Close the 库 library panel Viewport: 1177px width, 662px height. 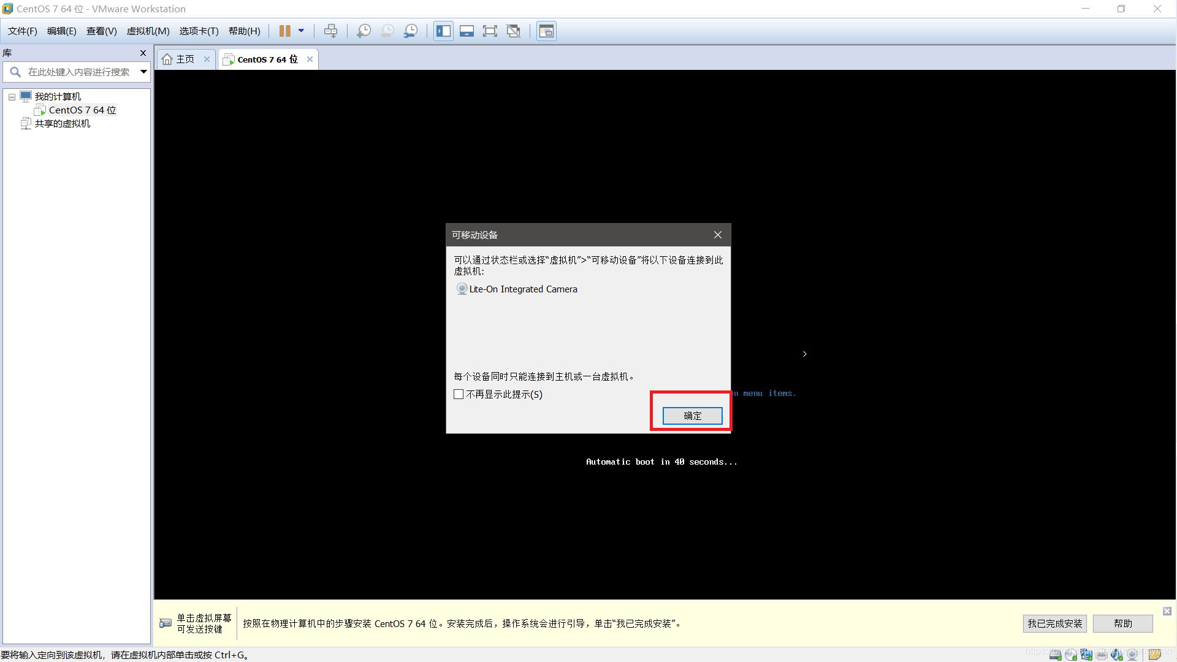tap(143, 53)
